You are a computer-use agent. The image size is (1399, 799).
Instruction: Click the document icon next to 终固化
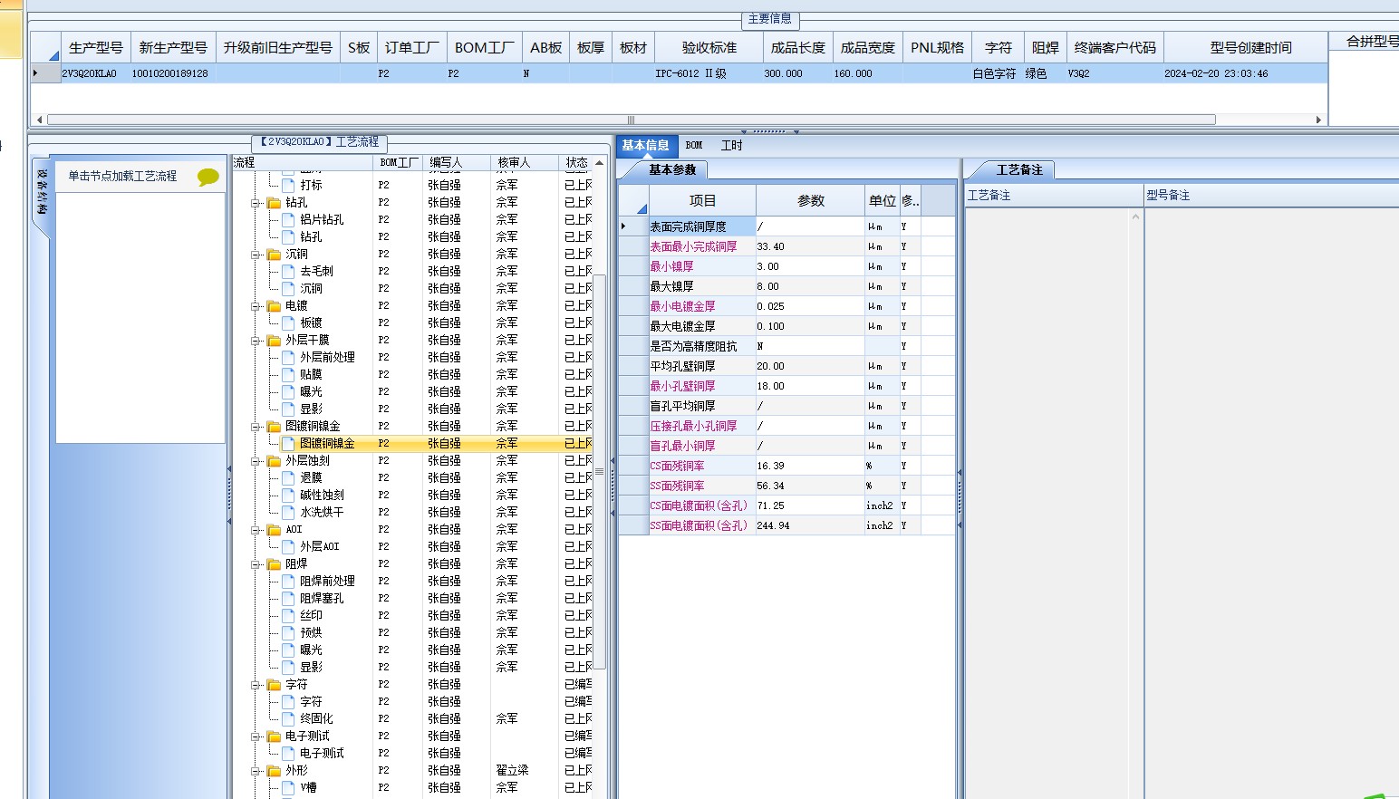pos(289,719)
